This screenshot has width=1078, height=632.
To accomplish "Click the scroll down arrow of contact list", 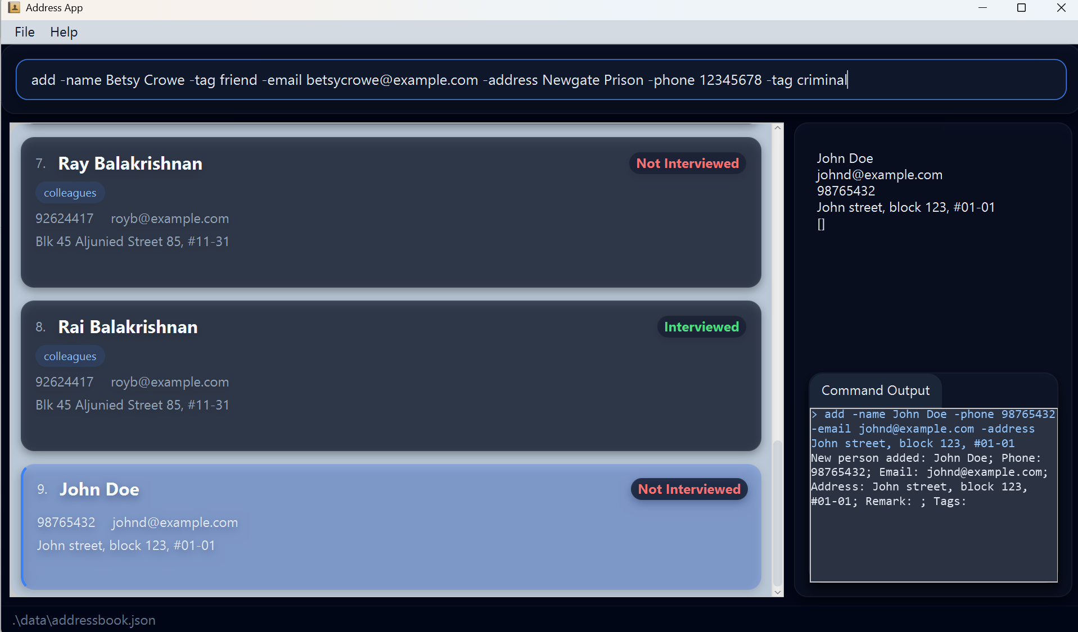I will (x=778, y=592).
